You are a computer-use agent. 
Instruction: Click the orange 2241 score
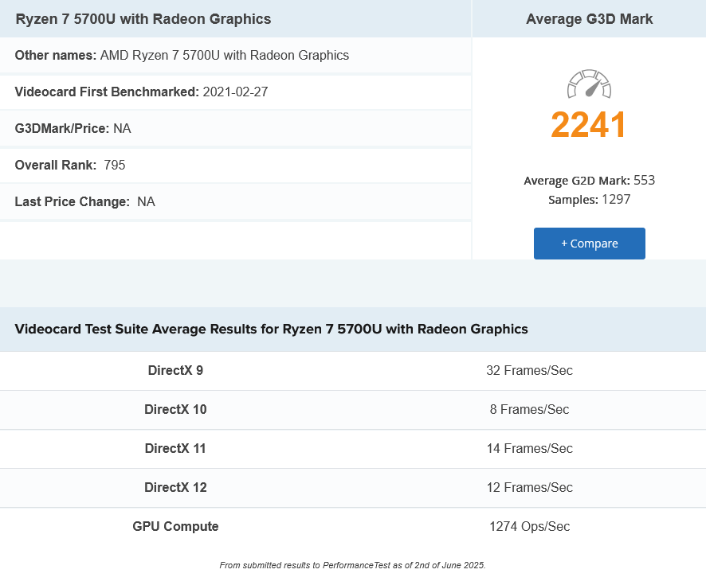pyautogui.click(x=589, y=125)
